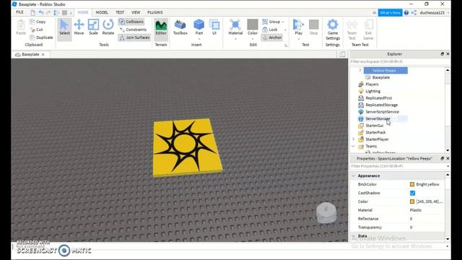Click the undo arrow icon
Viewport: 462px width, 260px height.
pyautogui.click(x=41, y=12)
